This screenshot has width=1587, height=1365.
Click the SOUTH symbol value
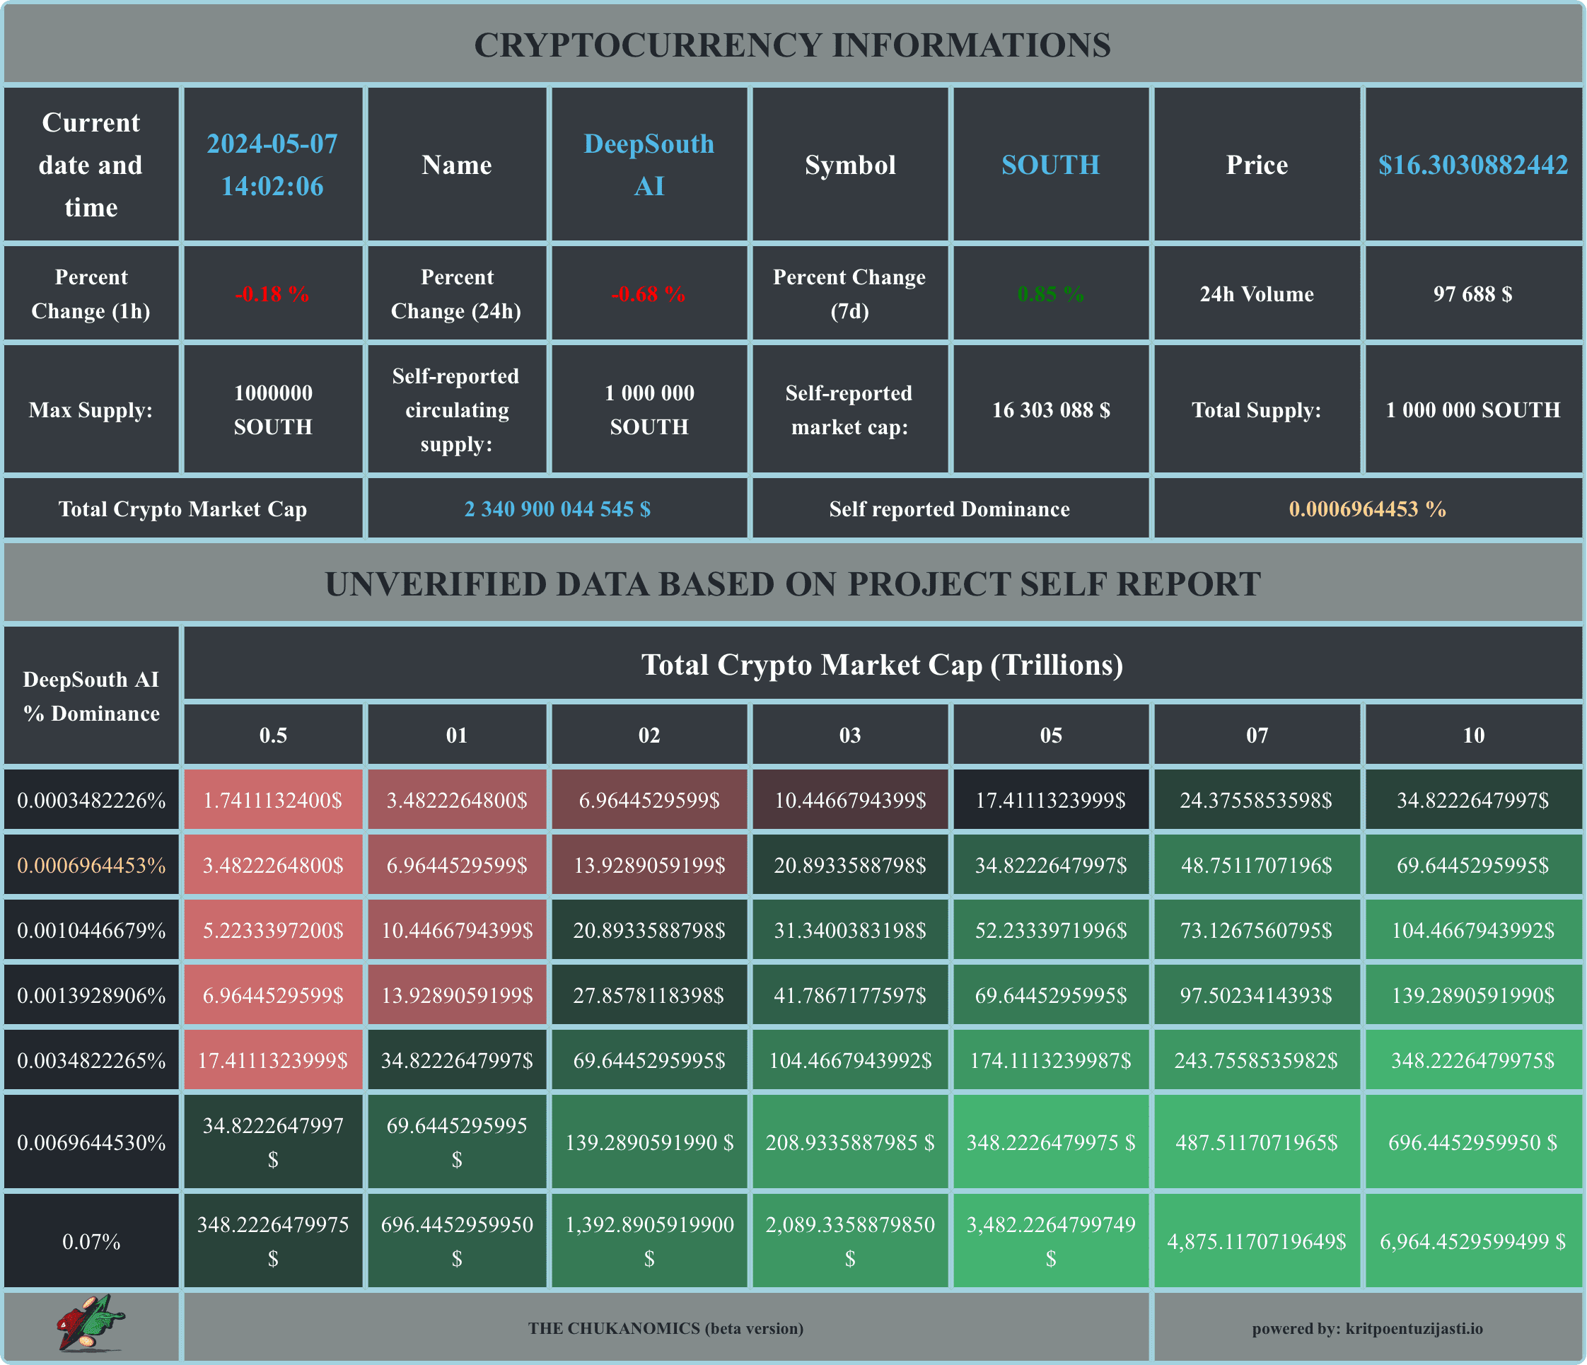(1050, 165)
